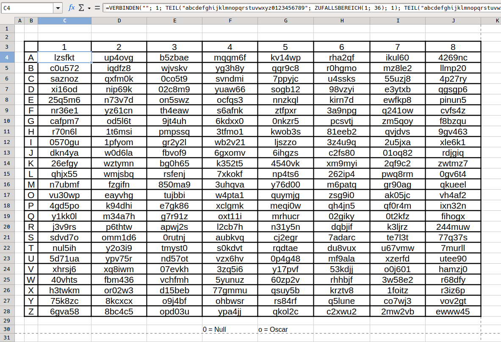Image resolution: width=501 pixels, height=342 pixels.
Task: Click the Sum (Σ) icon
Action: tap(83, 8)
